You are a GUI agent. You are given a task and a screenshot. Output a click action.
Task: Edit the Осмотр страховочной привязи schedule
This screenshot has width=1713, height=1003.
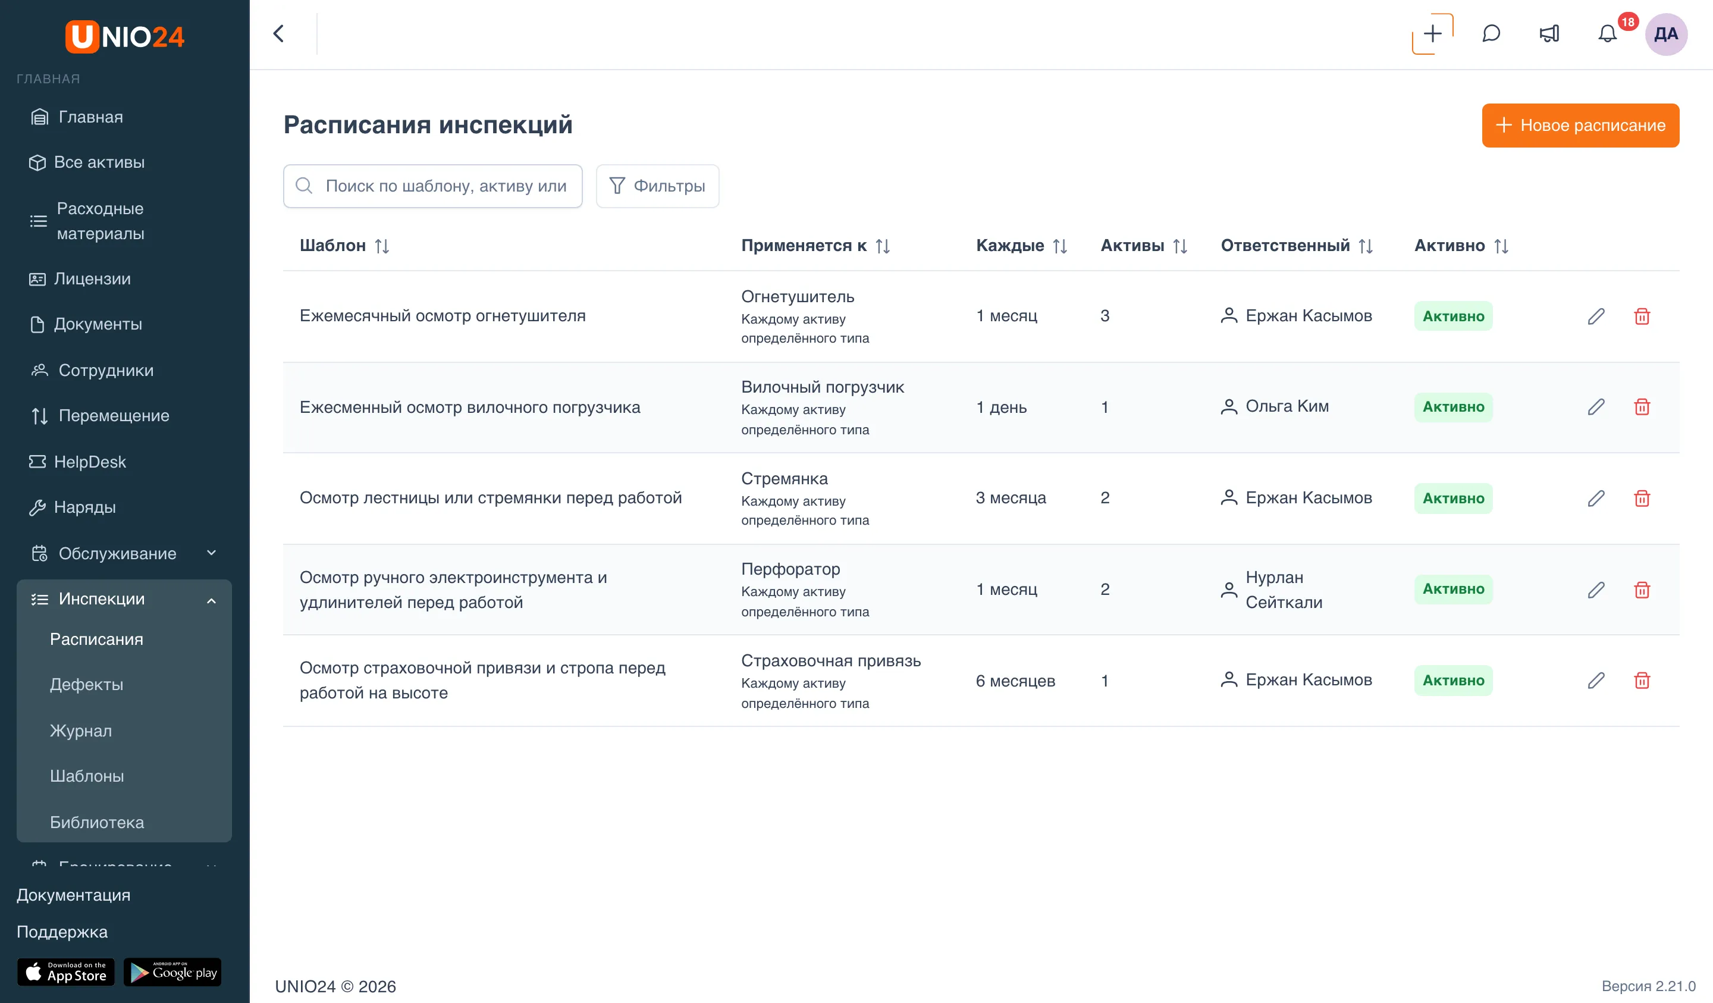[1596, 680]
